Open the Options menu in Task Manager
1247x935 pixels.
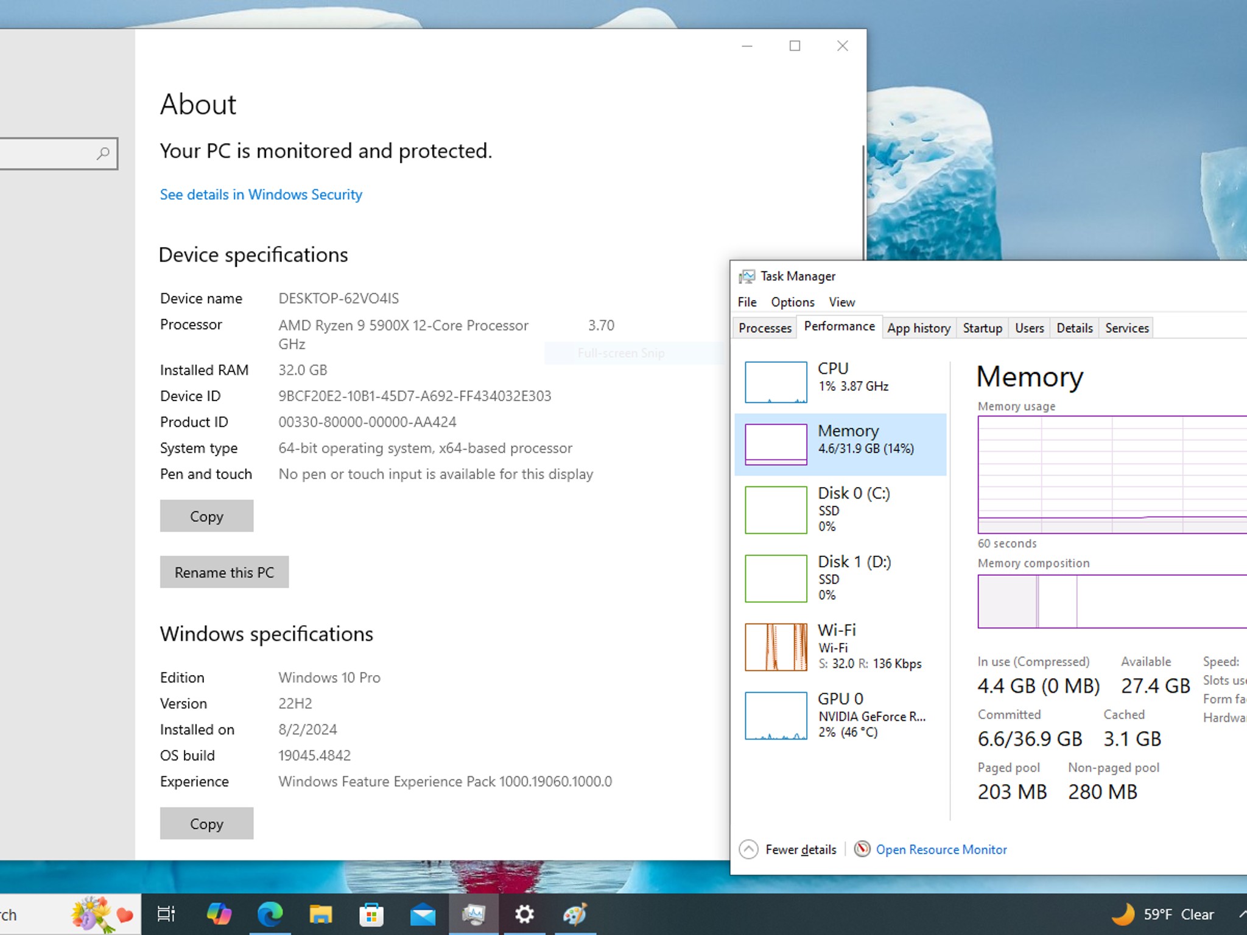pyautogui.click(x=792, y=302)
